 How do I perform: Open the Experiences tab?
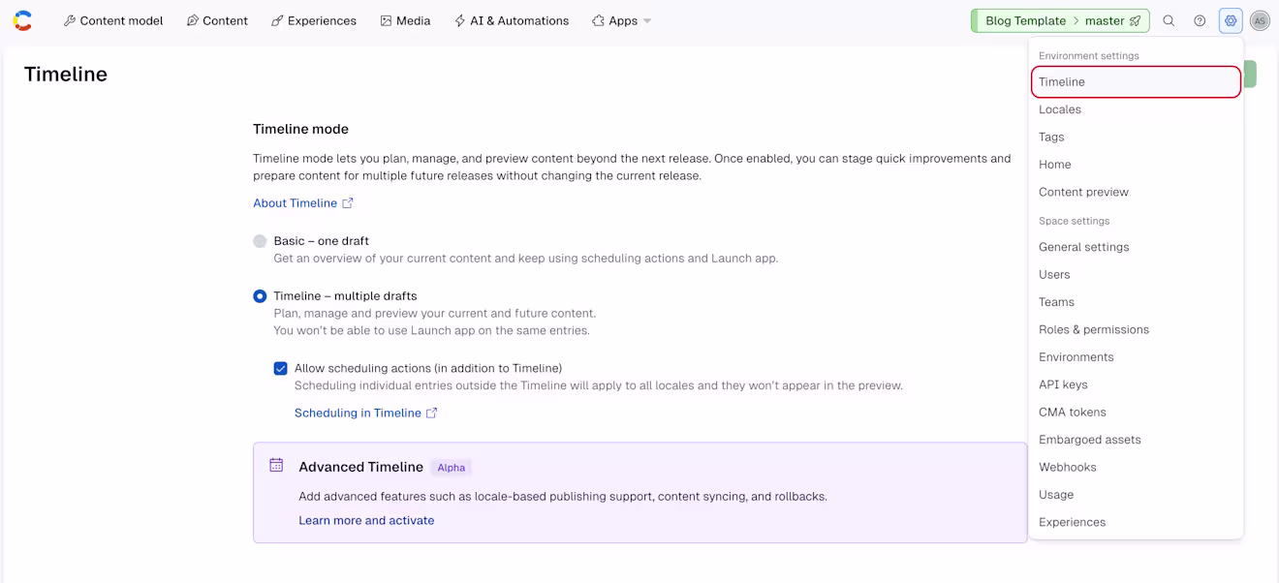(314, 20)
